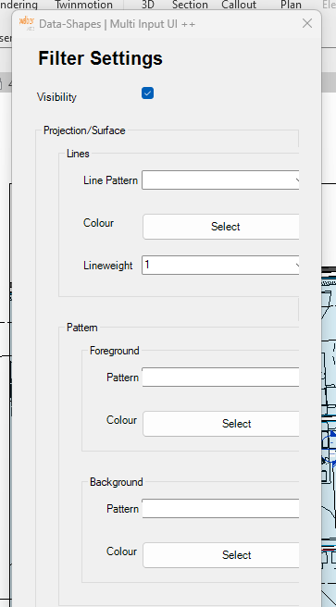This screenshot has width=336, height=607.
Task: Click the Rendering ribbon item
Action: (x=19, y=5)
